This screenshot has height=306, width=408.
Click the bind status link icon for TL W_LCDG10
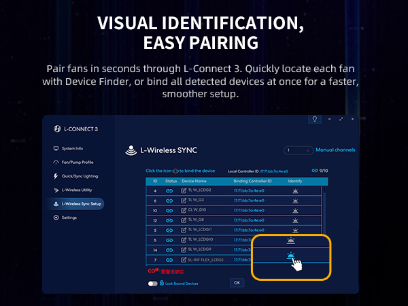[x=169, y=240]
